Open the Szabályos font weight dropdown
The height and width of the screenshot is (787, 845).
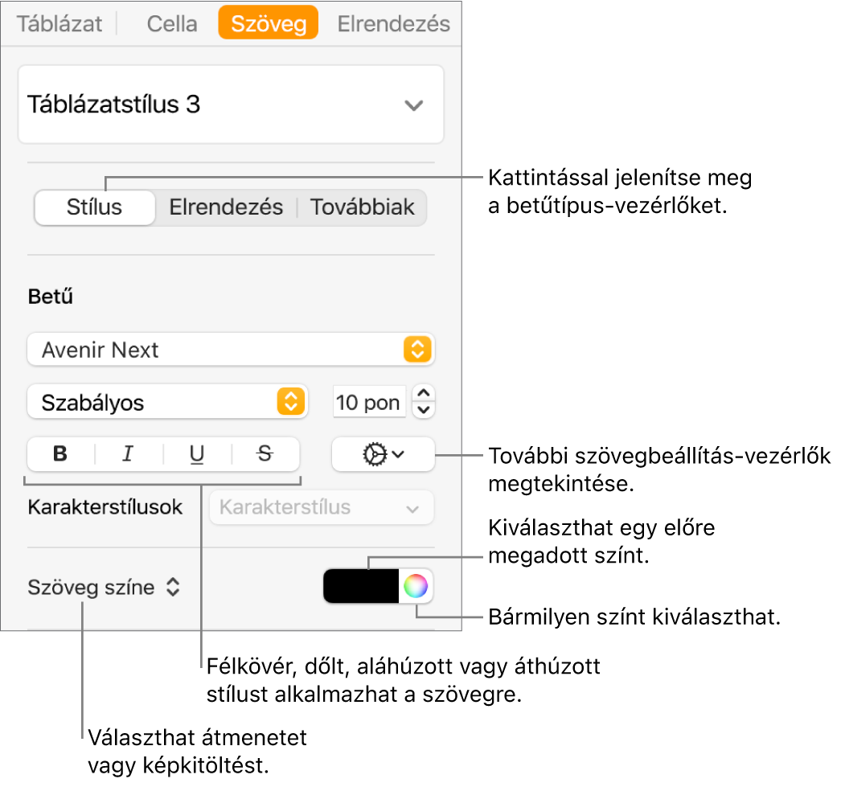(x=167, y=402)
